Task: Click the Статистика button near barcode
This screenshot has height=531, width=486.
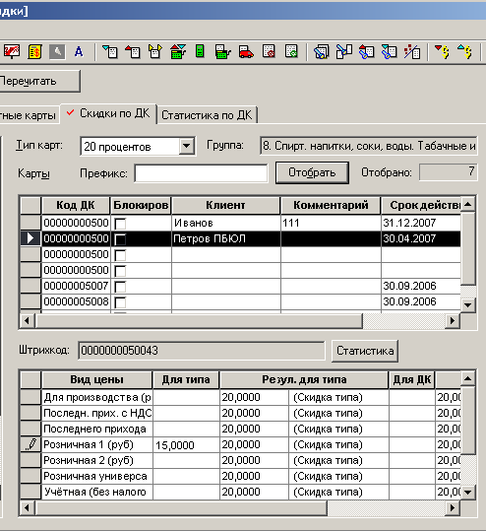Action: (x=365, y=351)
